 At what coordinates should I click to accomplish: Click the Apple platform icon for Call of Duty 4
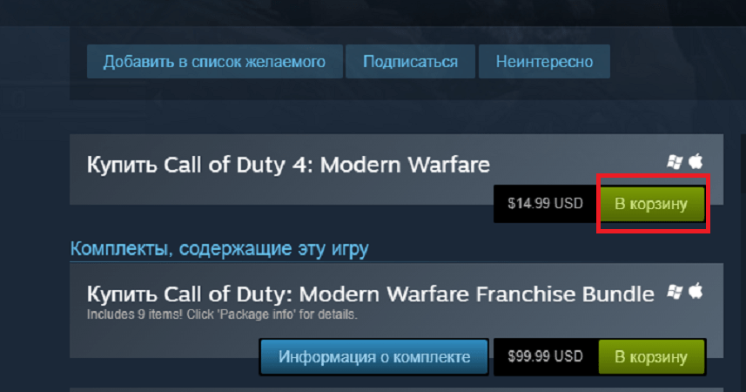696,161
